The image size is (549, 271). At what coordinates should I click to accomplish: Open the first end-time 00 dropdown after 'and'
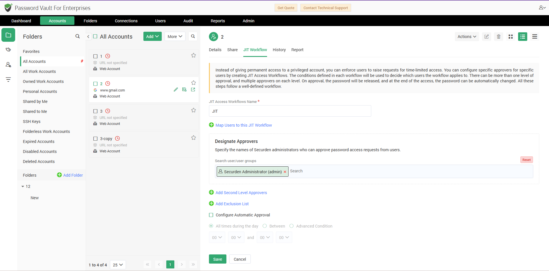[265, 237]
